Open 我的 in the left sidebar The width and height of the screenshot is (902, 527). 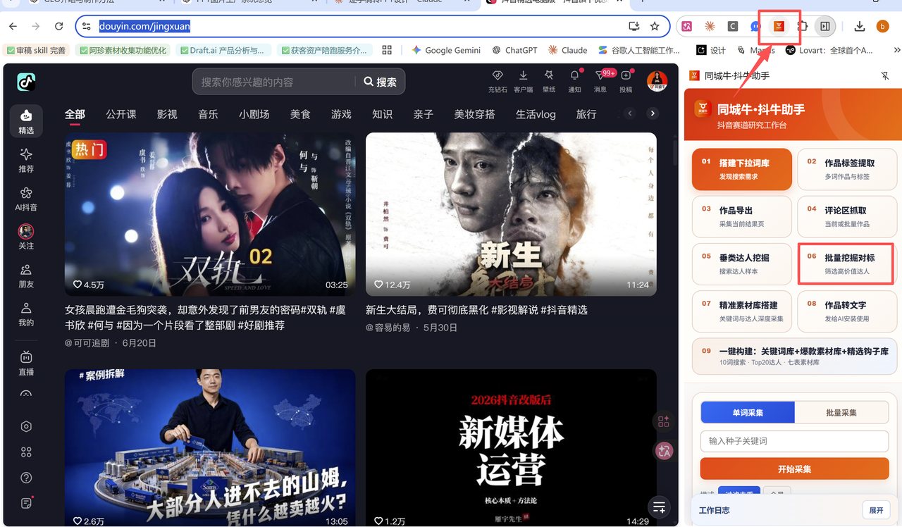pyautogui.click(x=26, y=314)
